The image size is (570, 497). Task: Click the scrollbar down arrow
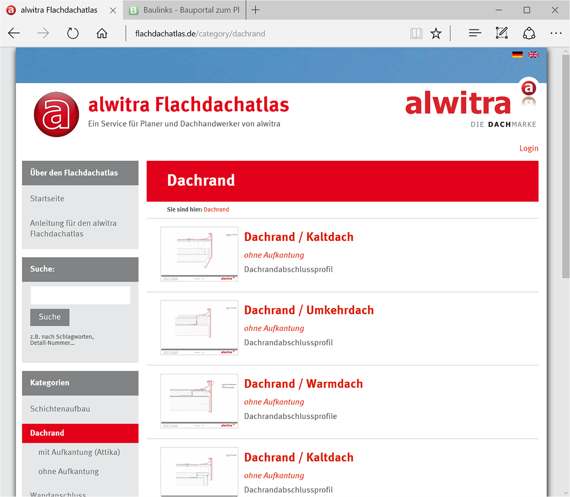point(566,494)
